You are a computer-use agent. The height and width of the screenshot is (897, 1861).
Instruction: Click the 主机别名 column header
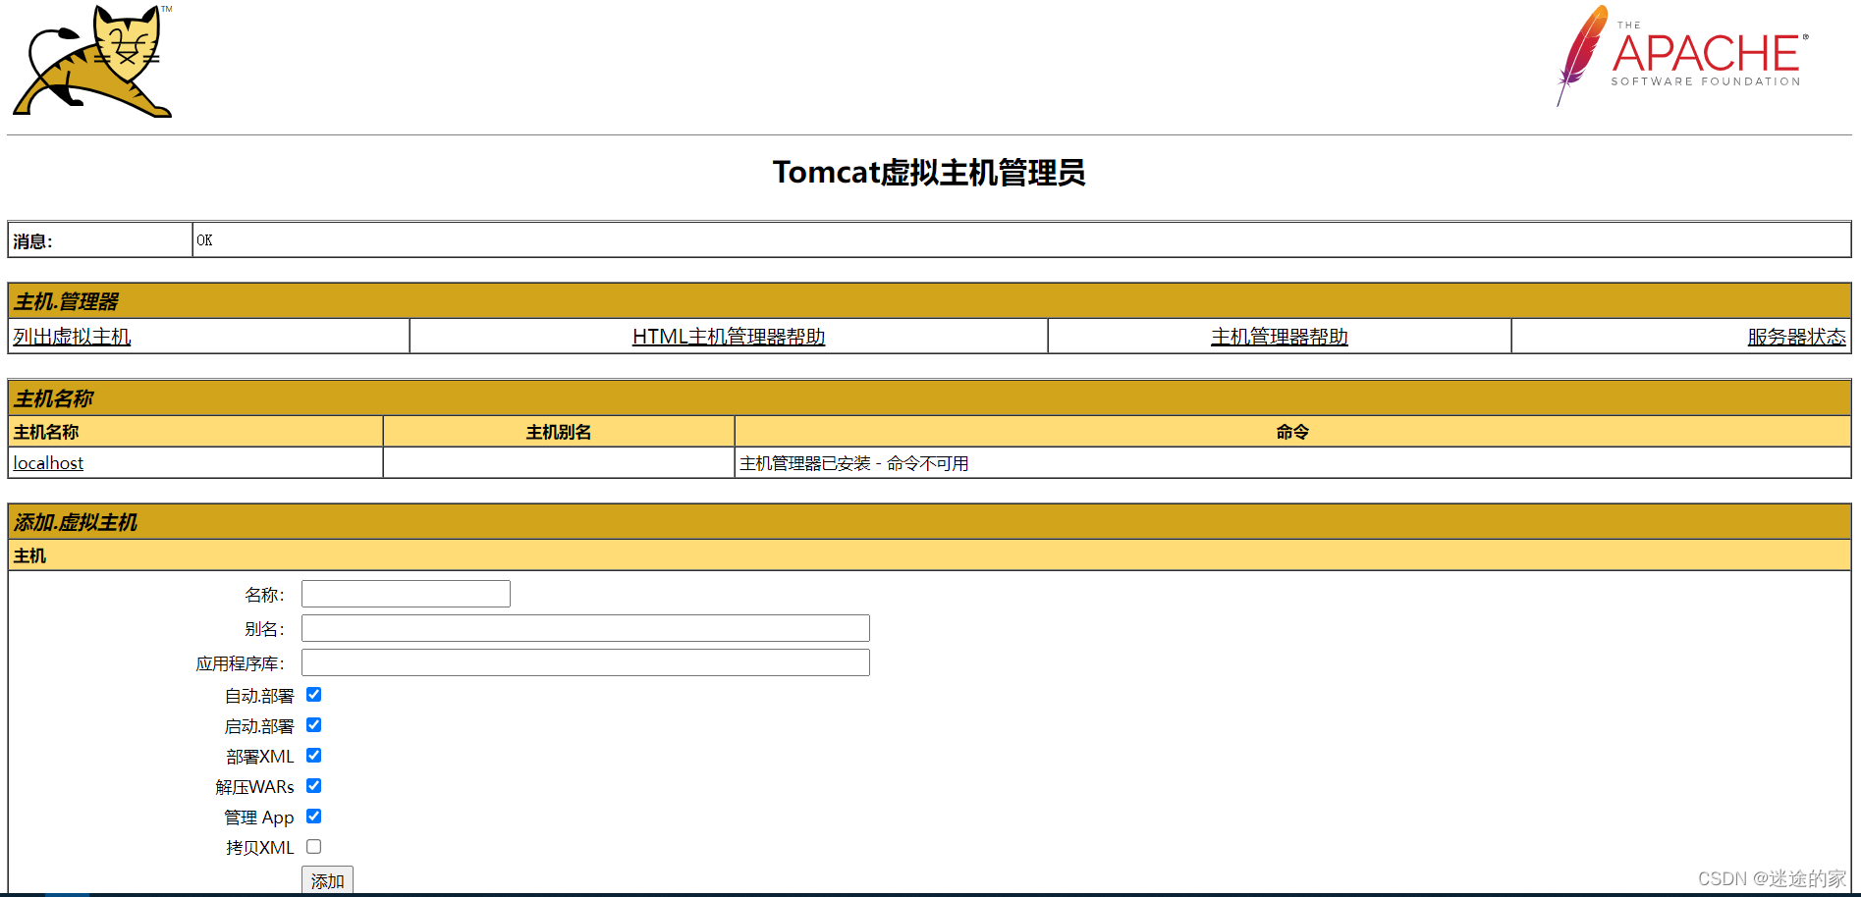559,432
